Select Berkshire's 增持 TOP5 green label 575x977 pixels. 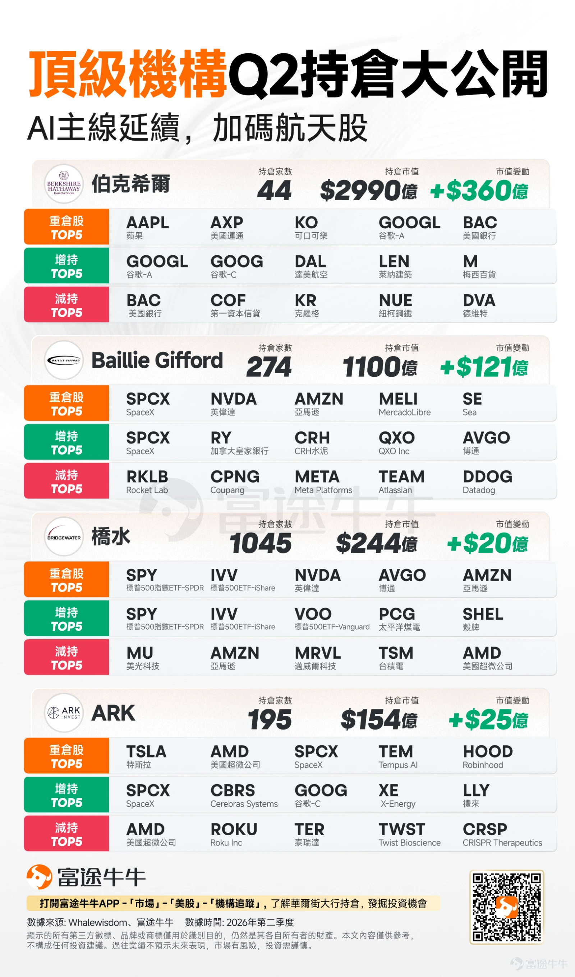coord(66,266)
